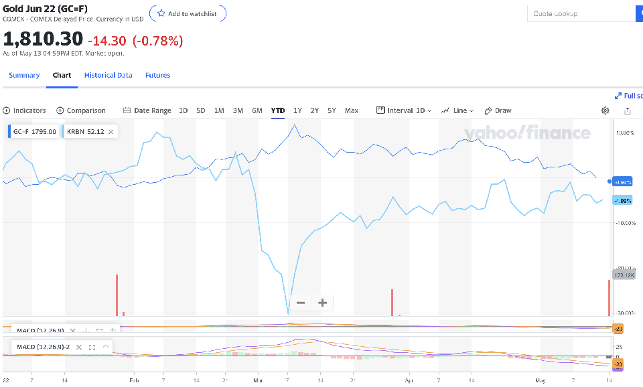Switch range to 6M
The width and height of the screenshot is (643, 387).
tap(257, 110)
